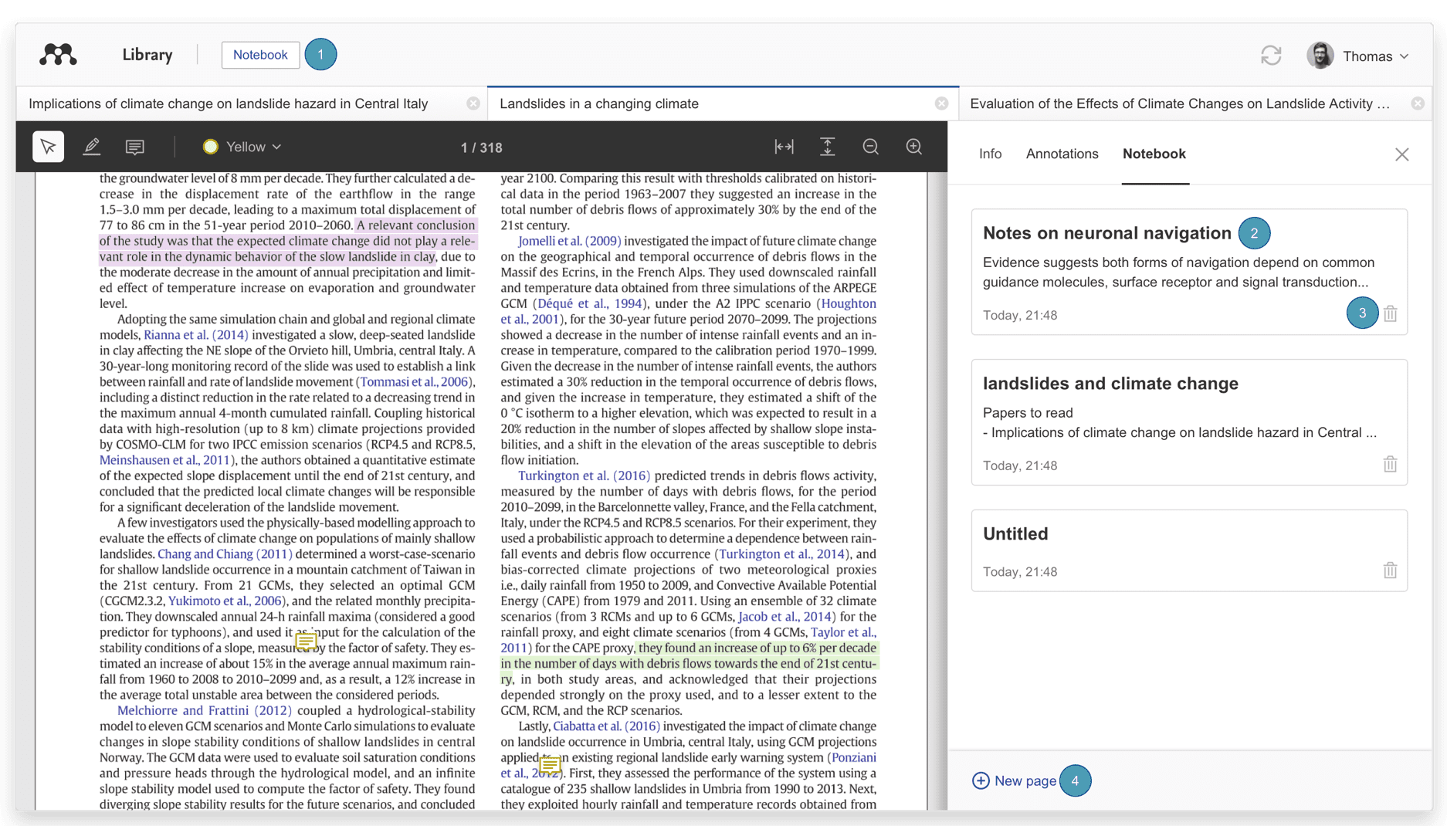
Task: Go to the Library view
Action: (147, 55)
